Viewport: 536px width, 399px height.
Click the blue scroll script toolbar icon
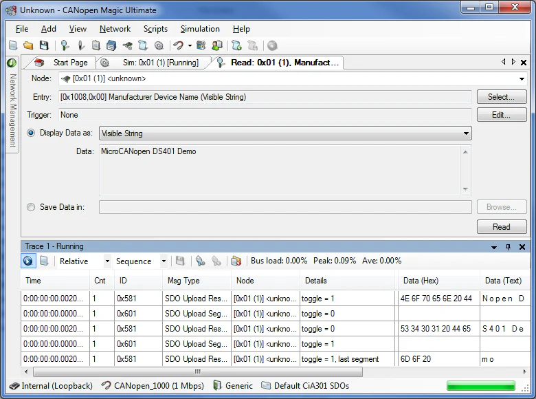[x=143, y=45]
